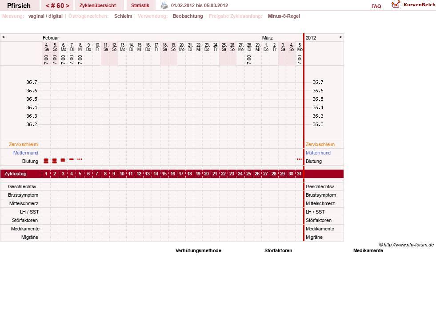436x321 pixels.
Task: Expand chart using the > arrow at top-left
Action: click(x=4, y=37)
